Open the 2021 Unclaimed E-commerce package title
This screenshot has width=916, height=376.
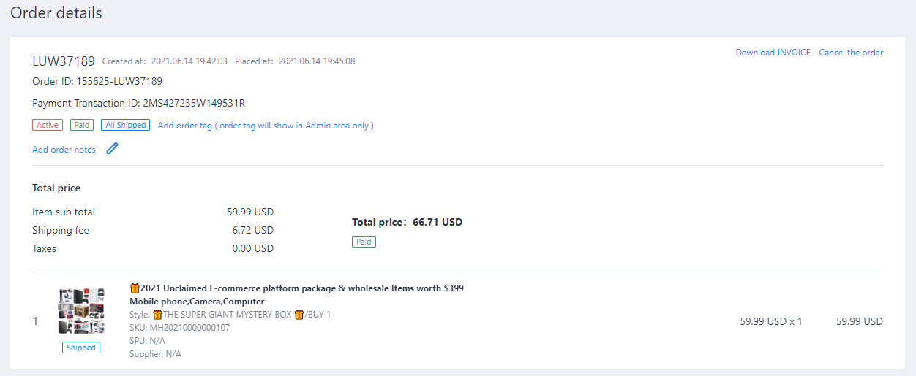point(301,288)
